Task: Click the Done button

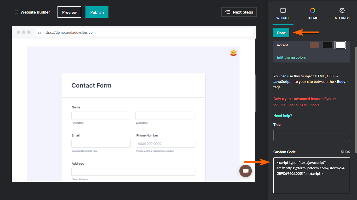Action: [x=281, y=33]
